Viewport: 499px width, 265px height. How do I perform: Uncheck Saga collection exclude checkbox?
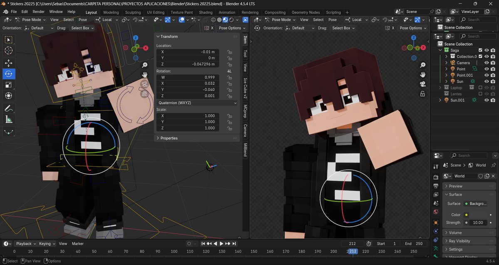click(480, 50)
